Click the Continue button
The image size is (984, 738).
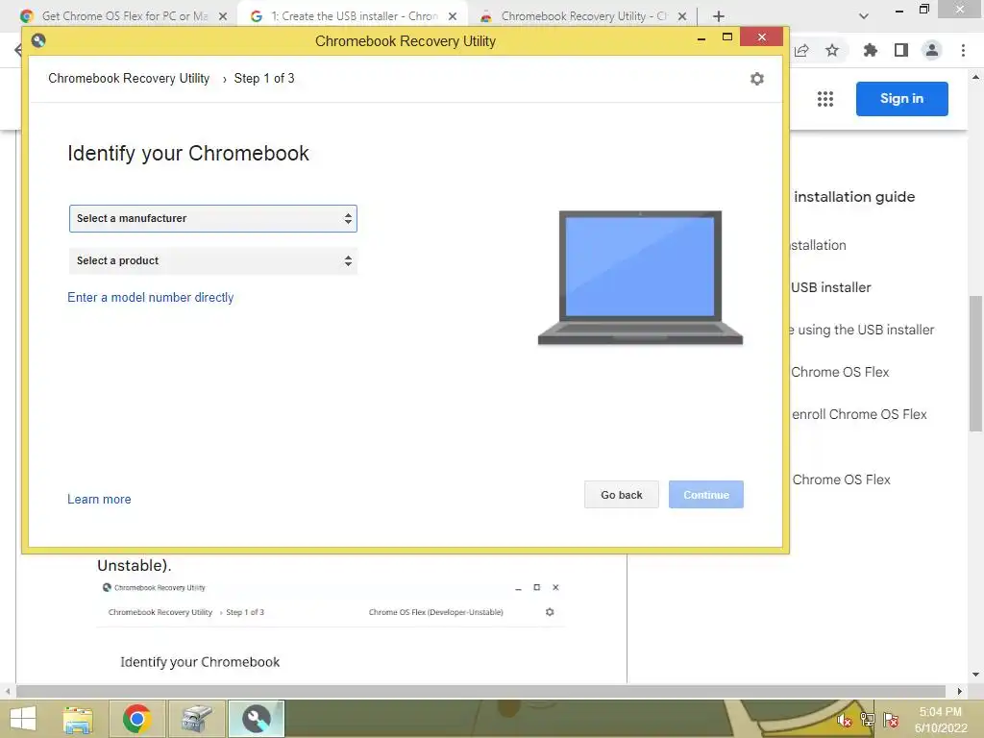tap(706, 495)
